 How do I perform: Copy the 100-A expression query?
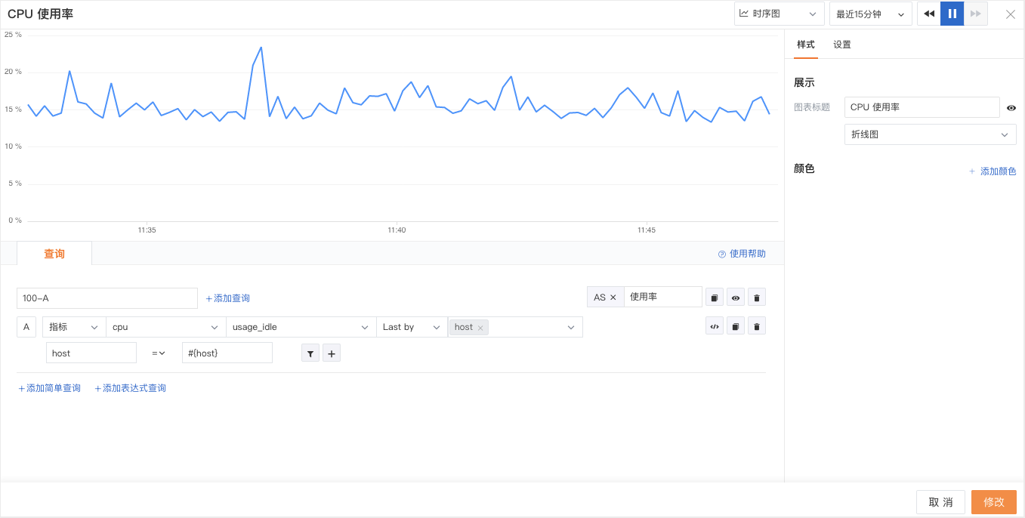(715, 298)
